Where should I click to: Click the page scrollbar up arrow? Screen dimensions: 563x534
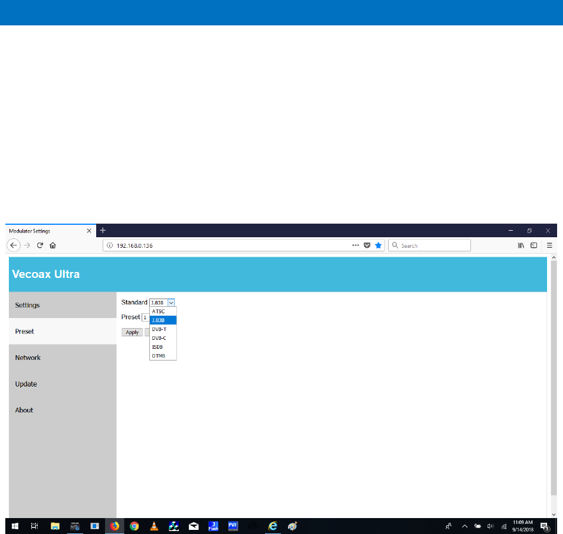[554, 257]
